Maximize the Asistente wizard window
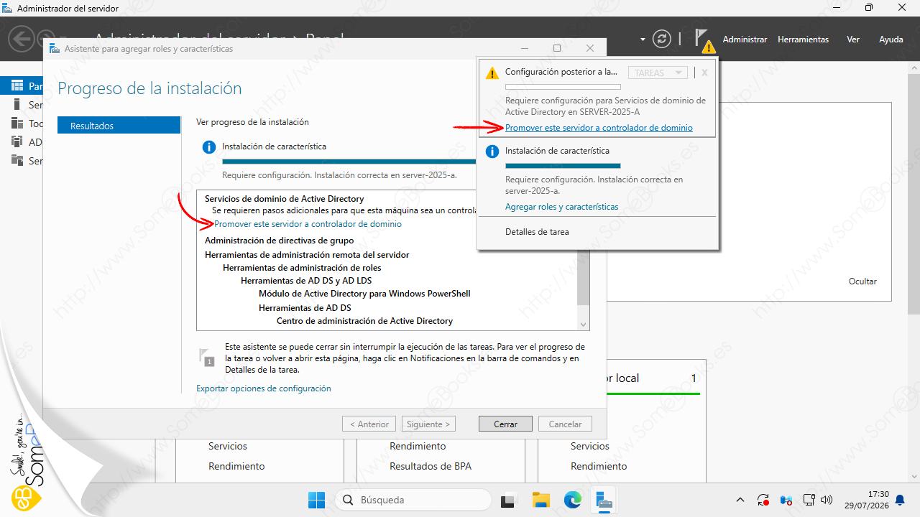The width and height of the screenshot is (920, 517). 557,49
